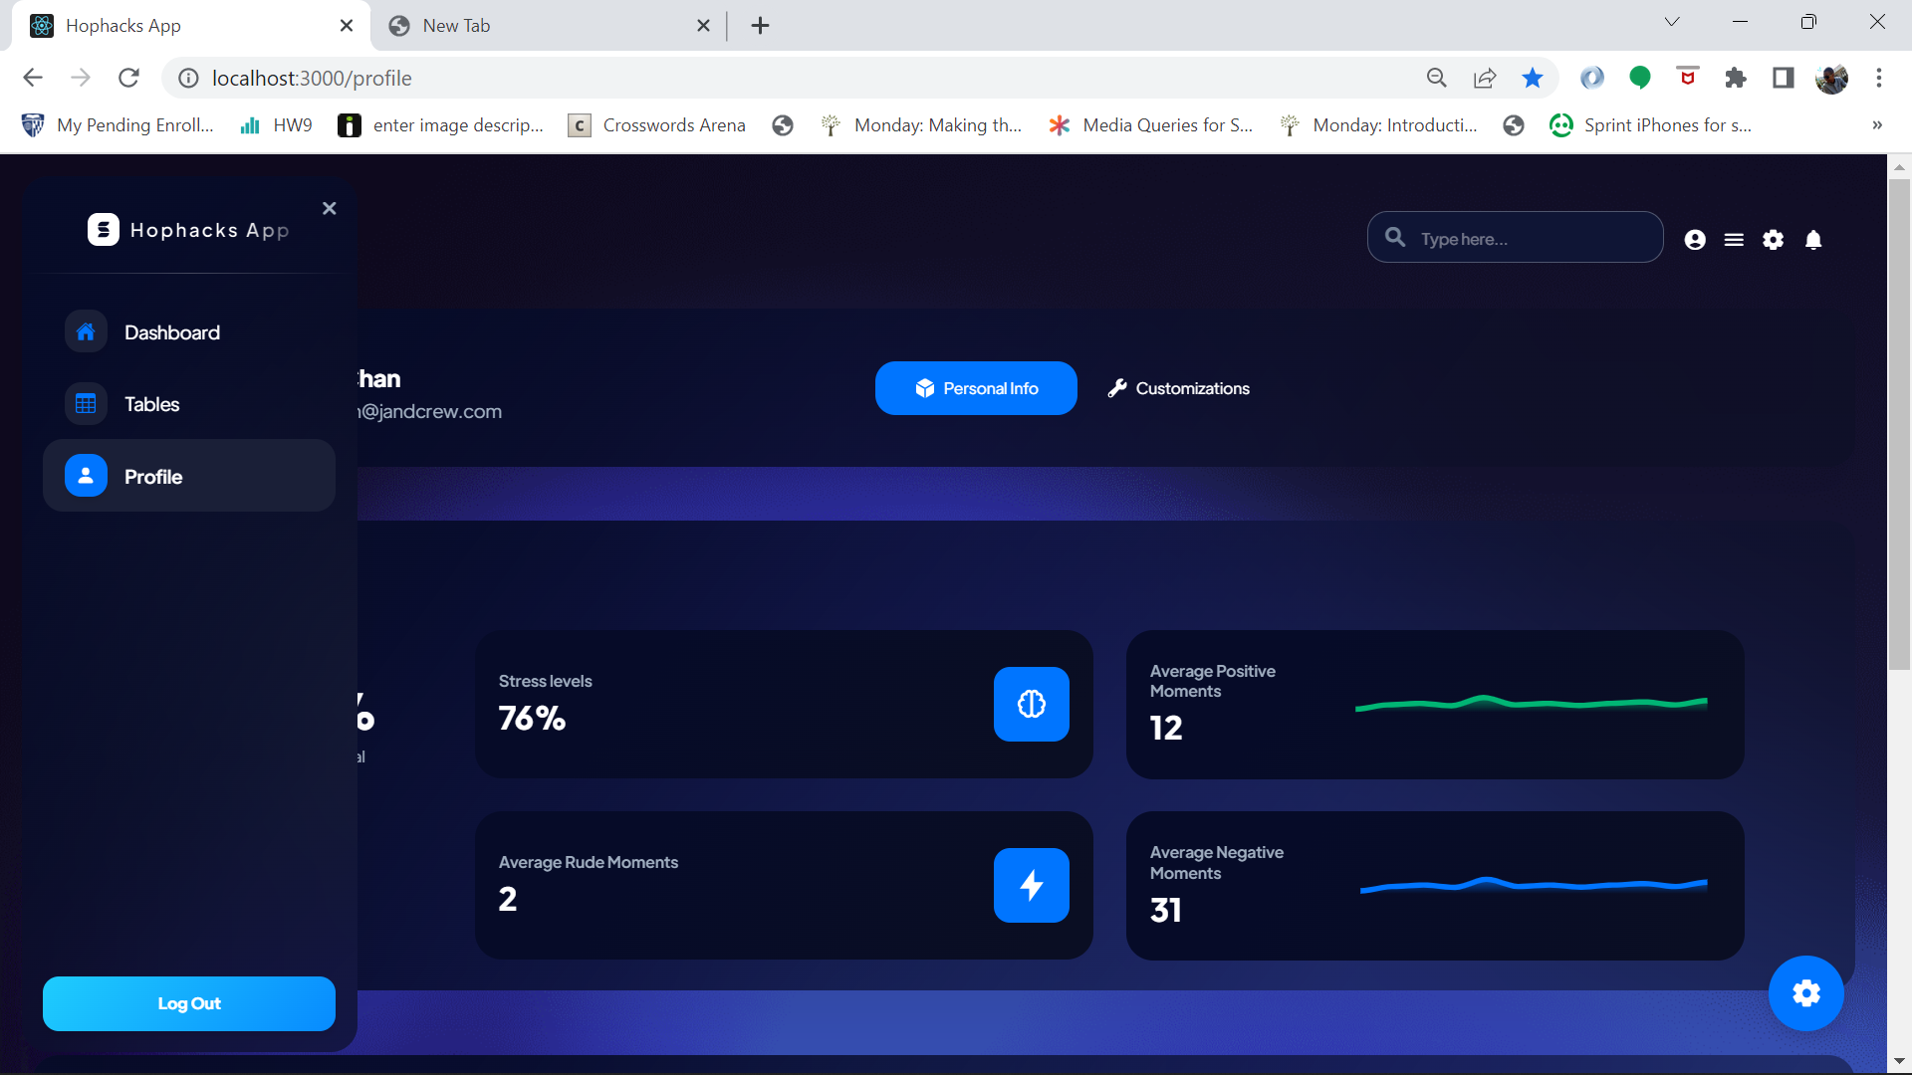Click the notification bell icon

pos(1813,240)
